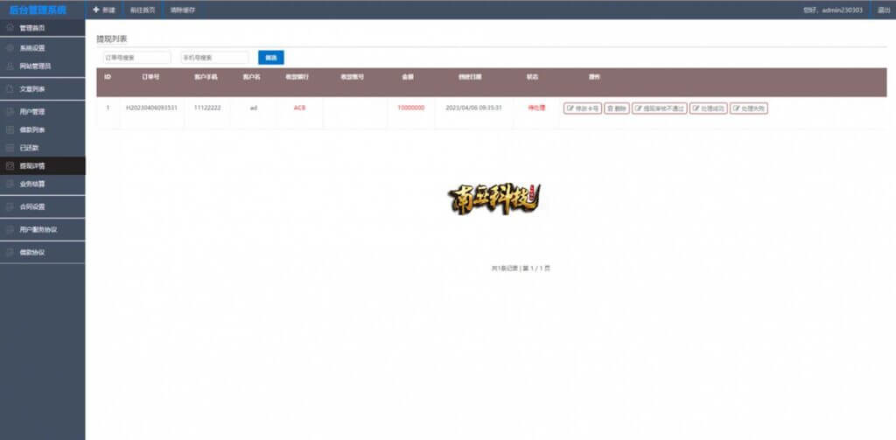
Task: Click the delete button with trash icon
Action: pyautogui.click(x=617, y=108)
